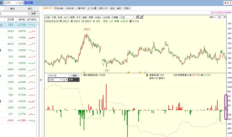Image resolution: width=232 pixels, height=137 pixels.
Task: Toggle the 紅綠燈 indicator button
Action: 107,17
